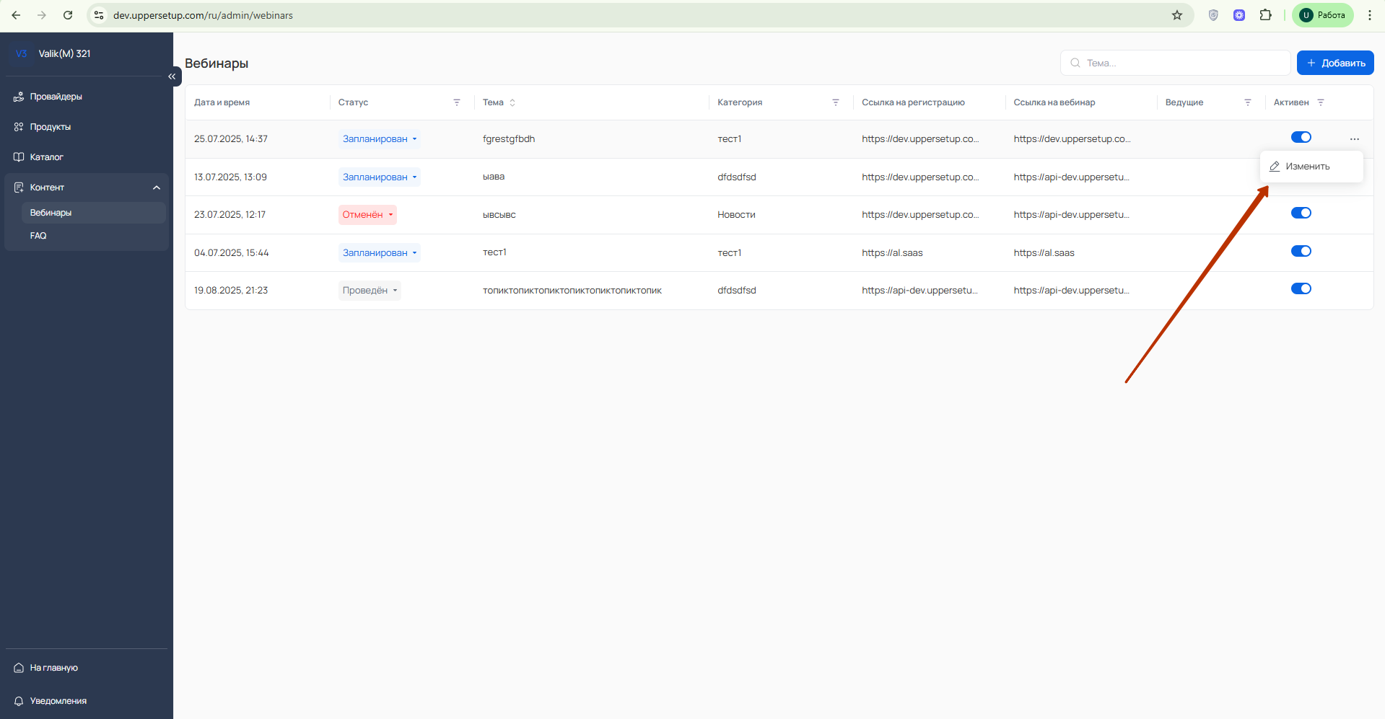Open the Статус column filter

tap(457, 102)
